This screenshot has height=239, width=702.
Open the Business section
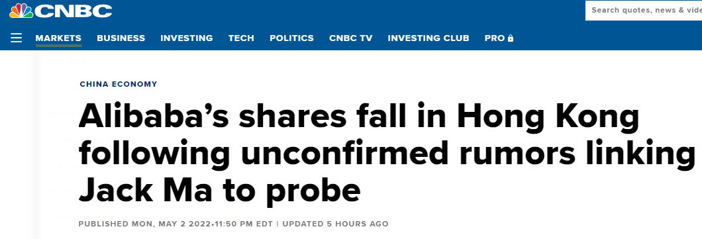[x=121, y=38]
